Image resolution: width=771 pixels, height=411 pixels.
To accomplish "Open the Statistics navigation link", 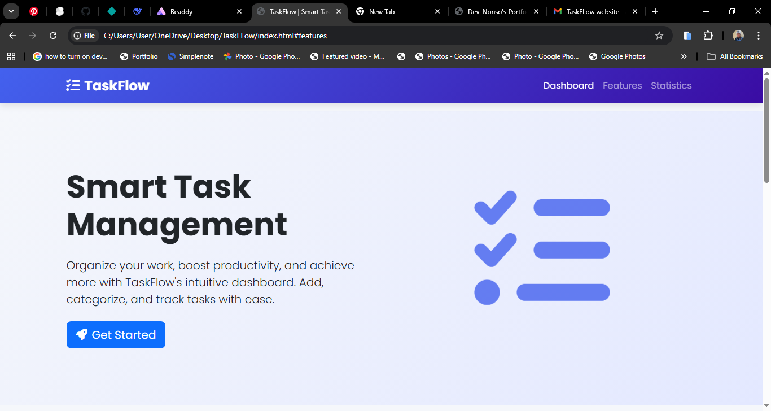I will pyautogui.click(x=671, y=85).
